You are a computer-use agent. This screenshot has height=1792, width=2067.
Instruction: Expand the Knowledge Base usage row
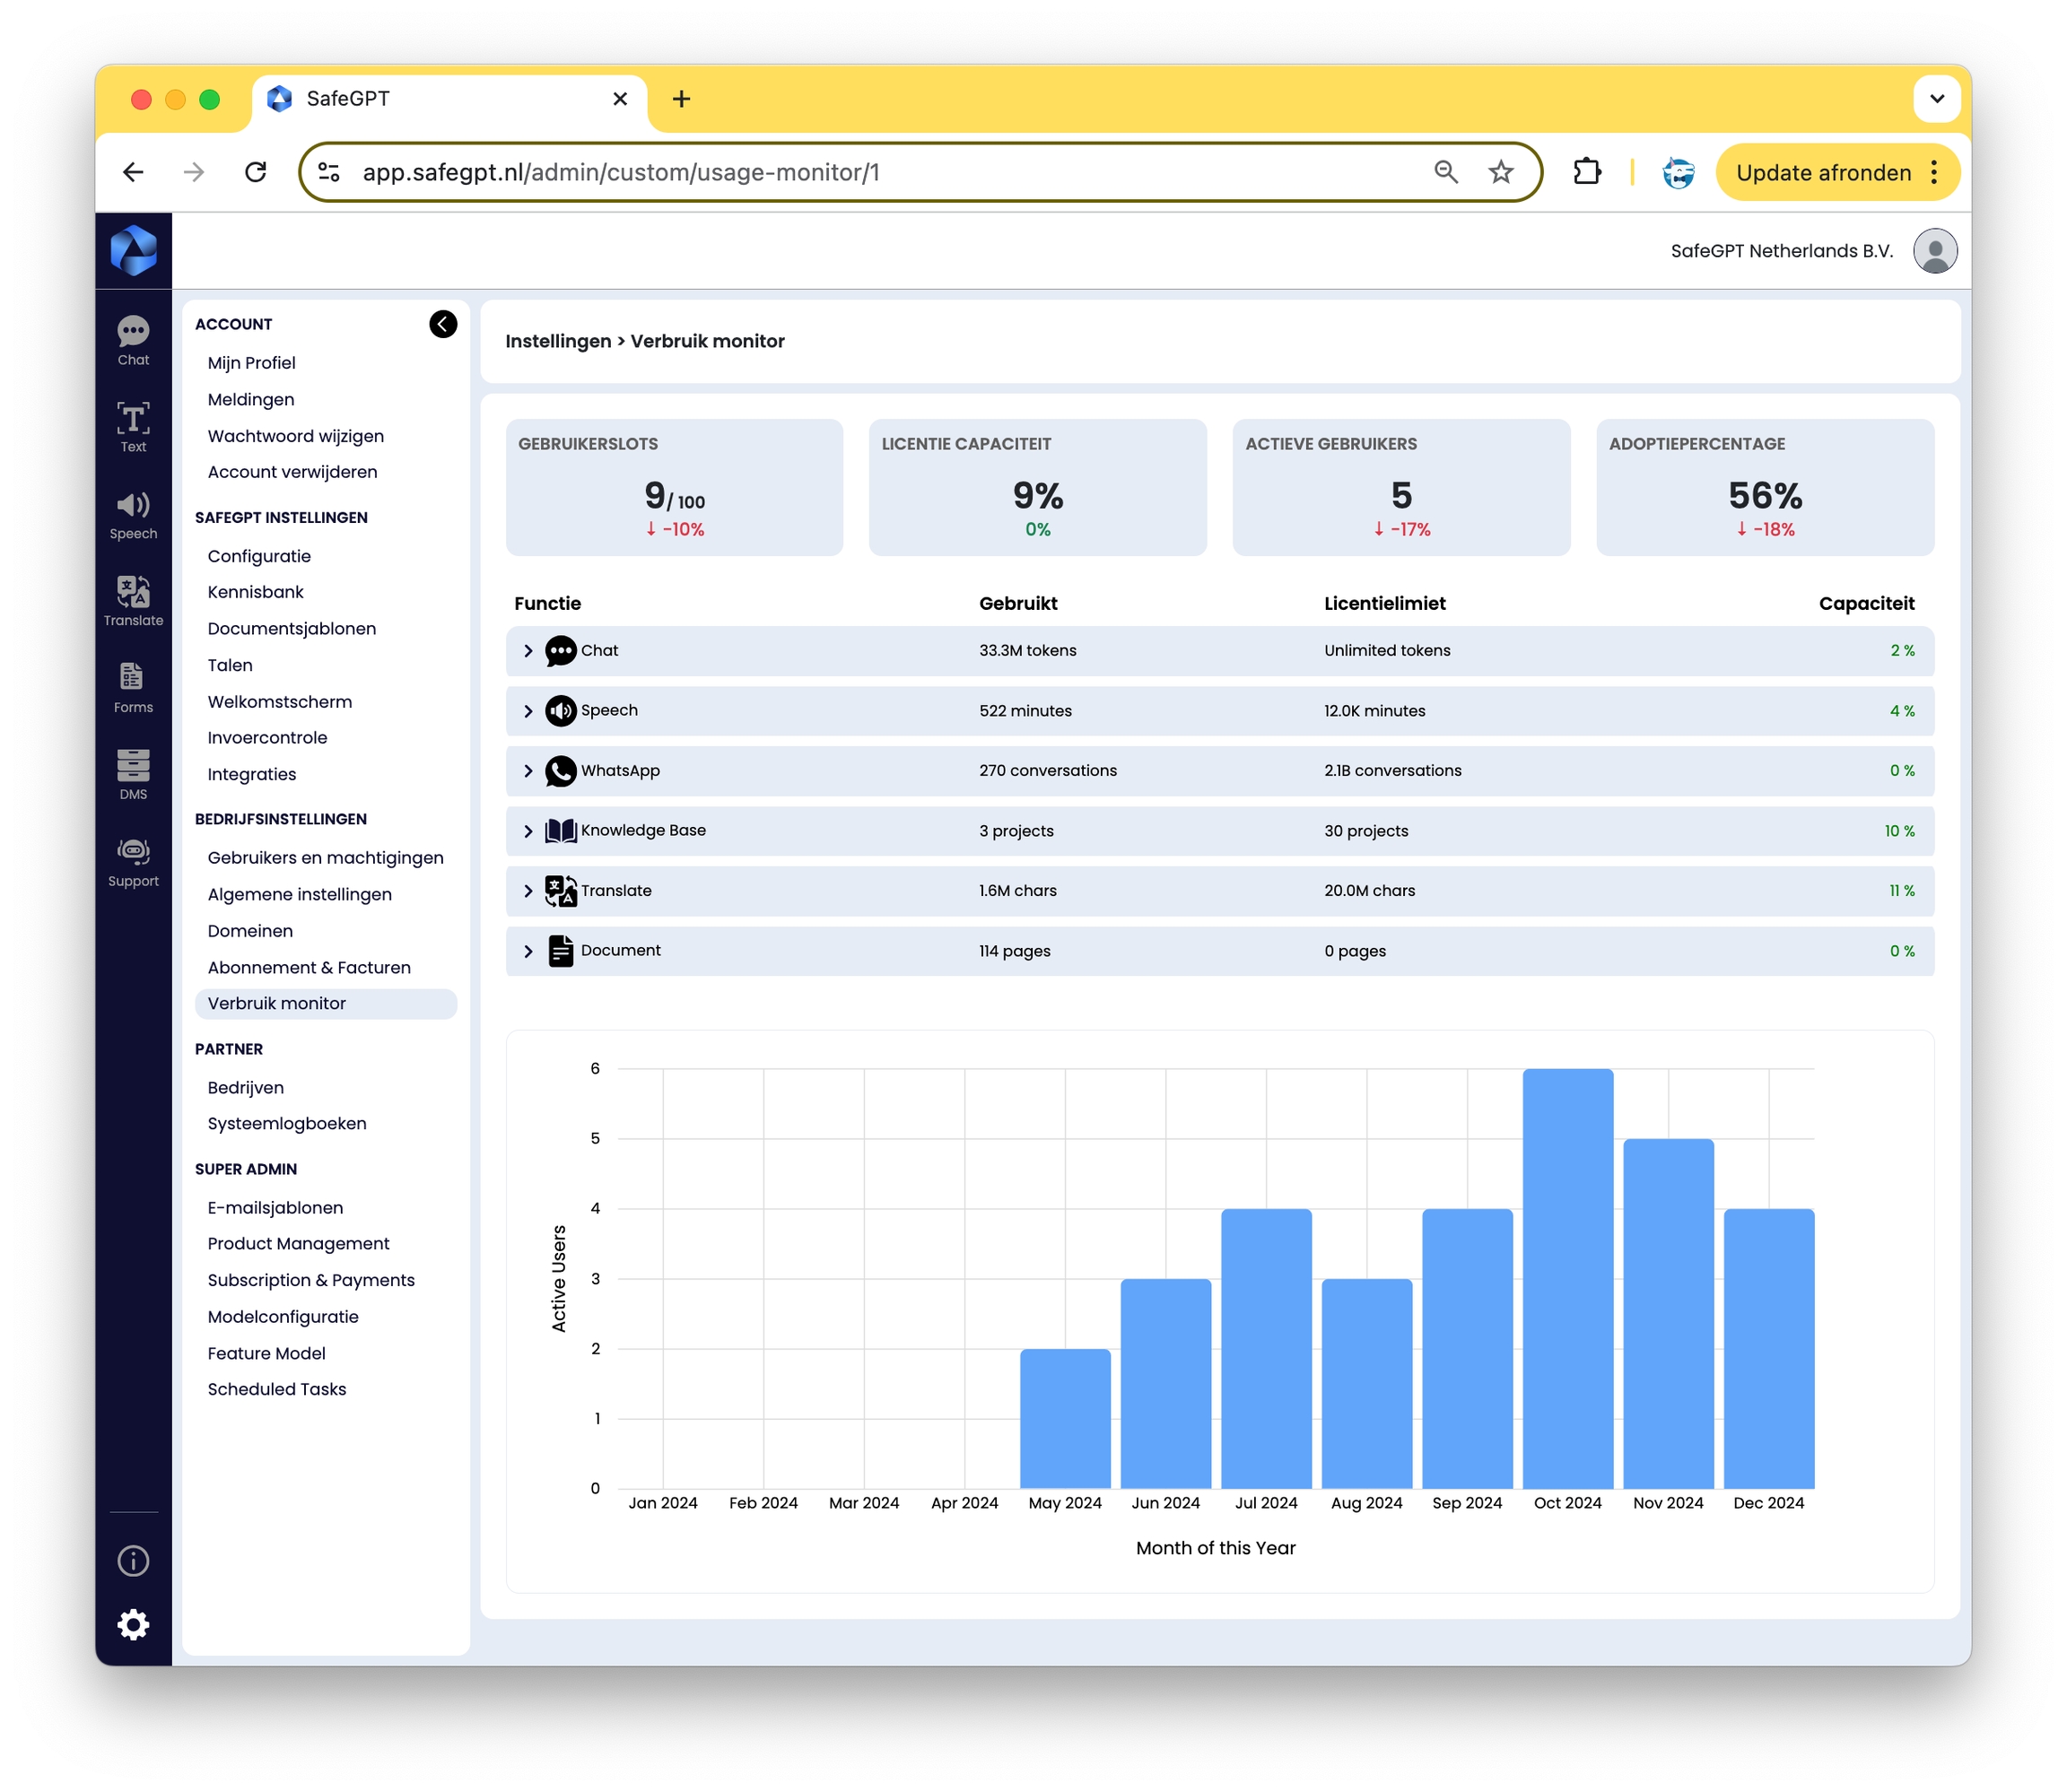tap(528, 831)
